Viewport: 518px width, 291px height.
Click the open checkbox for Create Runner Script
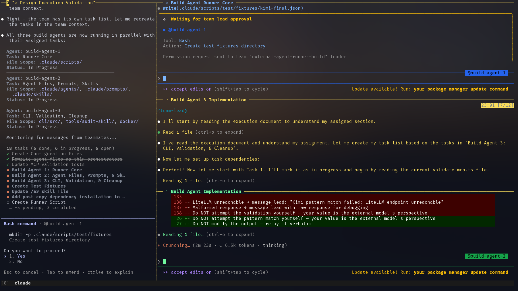coord(8,202)
